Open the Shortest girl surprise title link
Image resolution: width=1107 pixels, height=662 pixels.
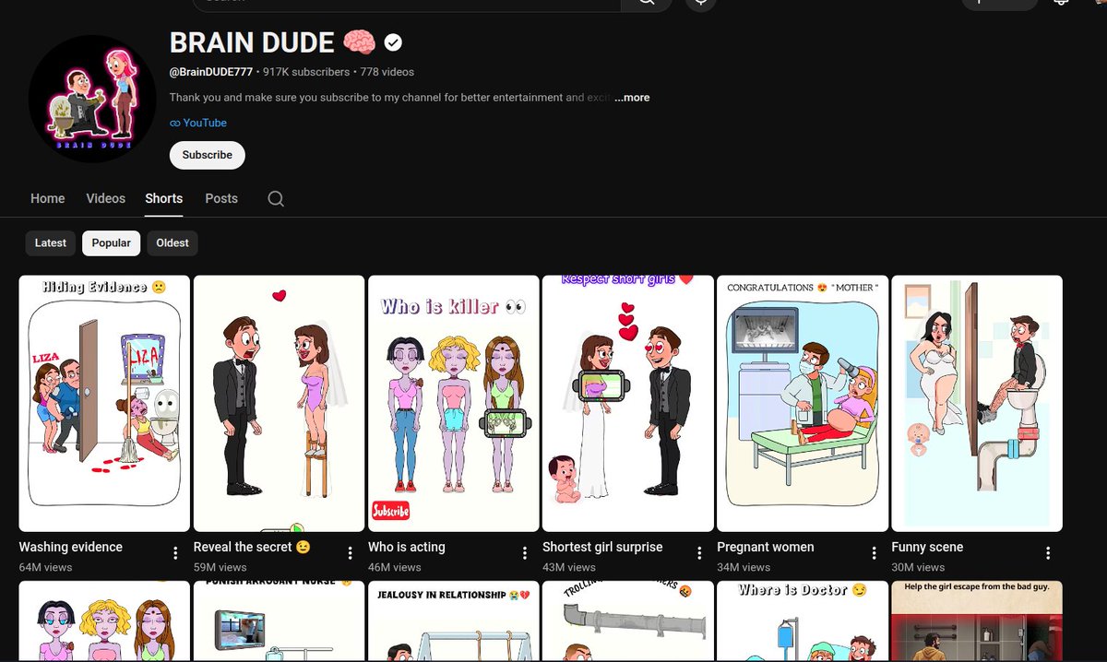point(602,547)
